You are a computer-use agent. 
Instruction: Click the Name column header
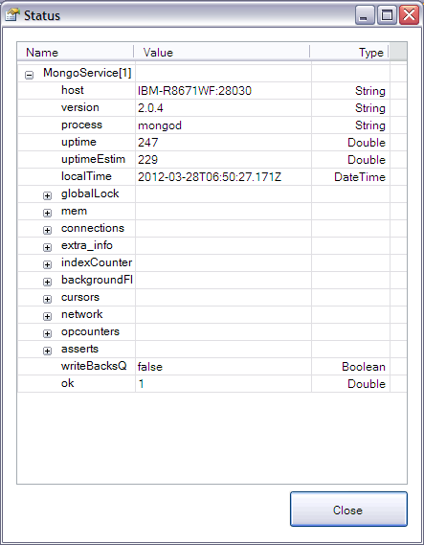(x=76, y=52)
